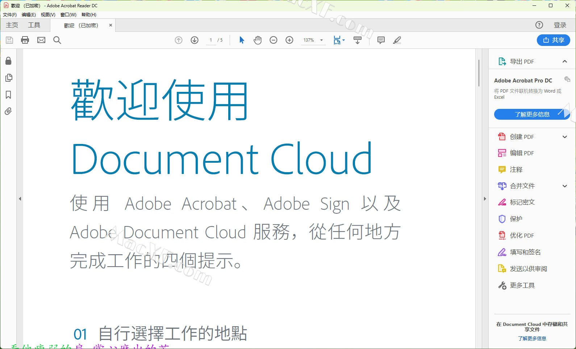Select the Highlight text pen tool
576x349 pixels.
coord(397,40)
